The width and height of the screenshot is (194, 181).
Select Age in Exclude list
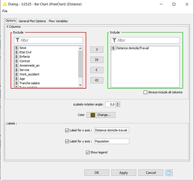pyautogui.click(x=46, y=79)
